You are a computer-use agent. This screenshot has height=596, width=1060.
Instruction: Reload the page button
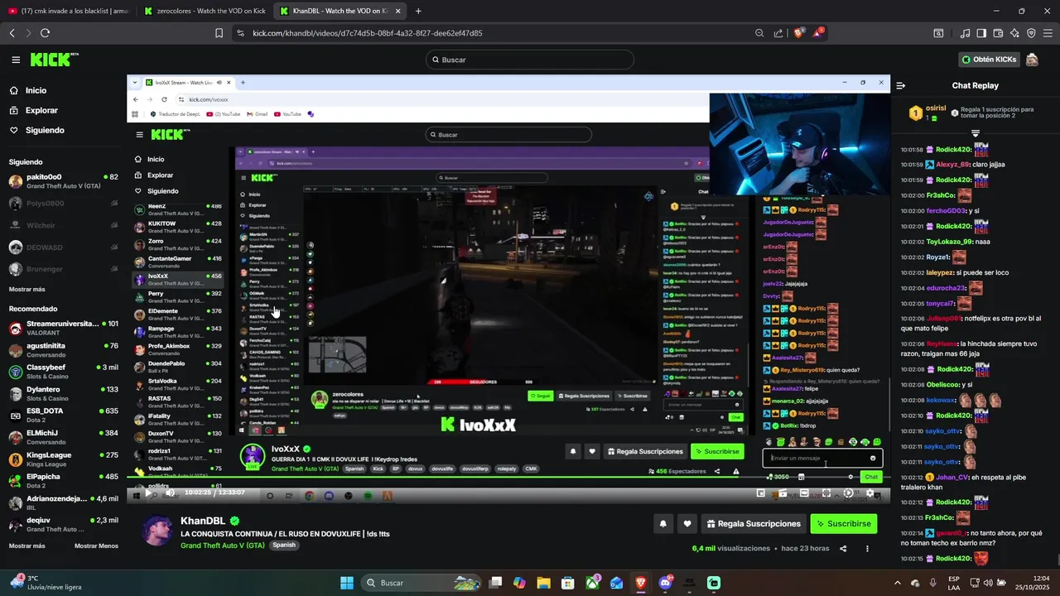(x=45, y=33)
